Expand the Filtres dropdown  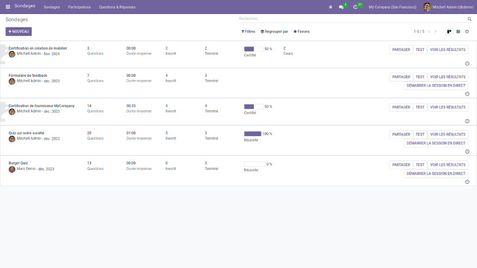248,32
